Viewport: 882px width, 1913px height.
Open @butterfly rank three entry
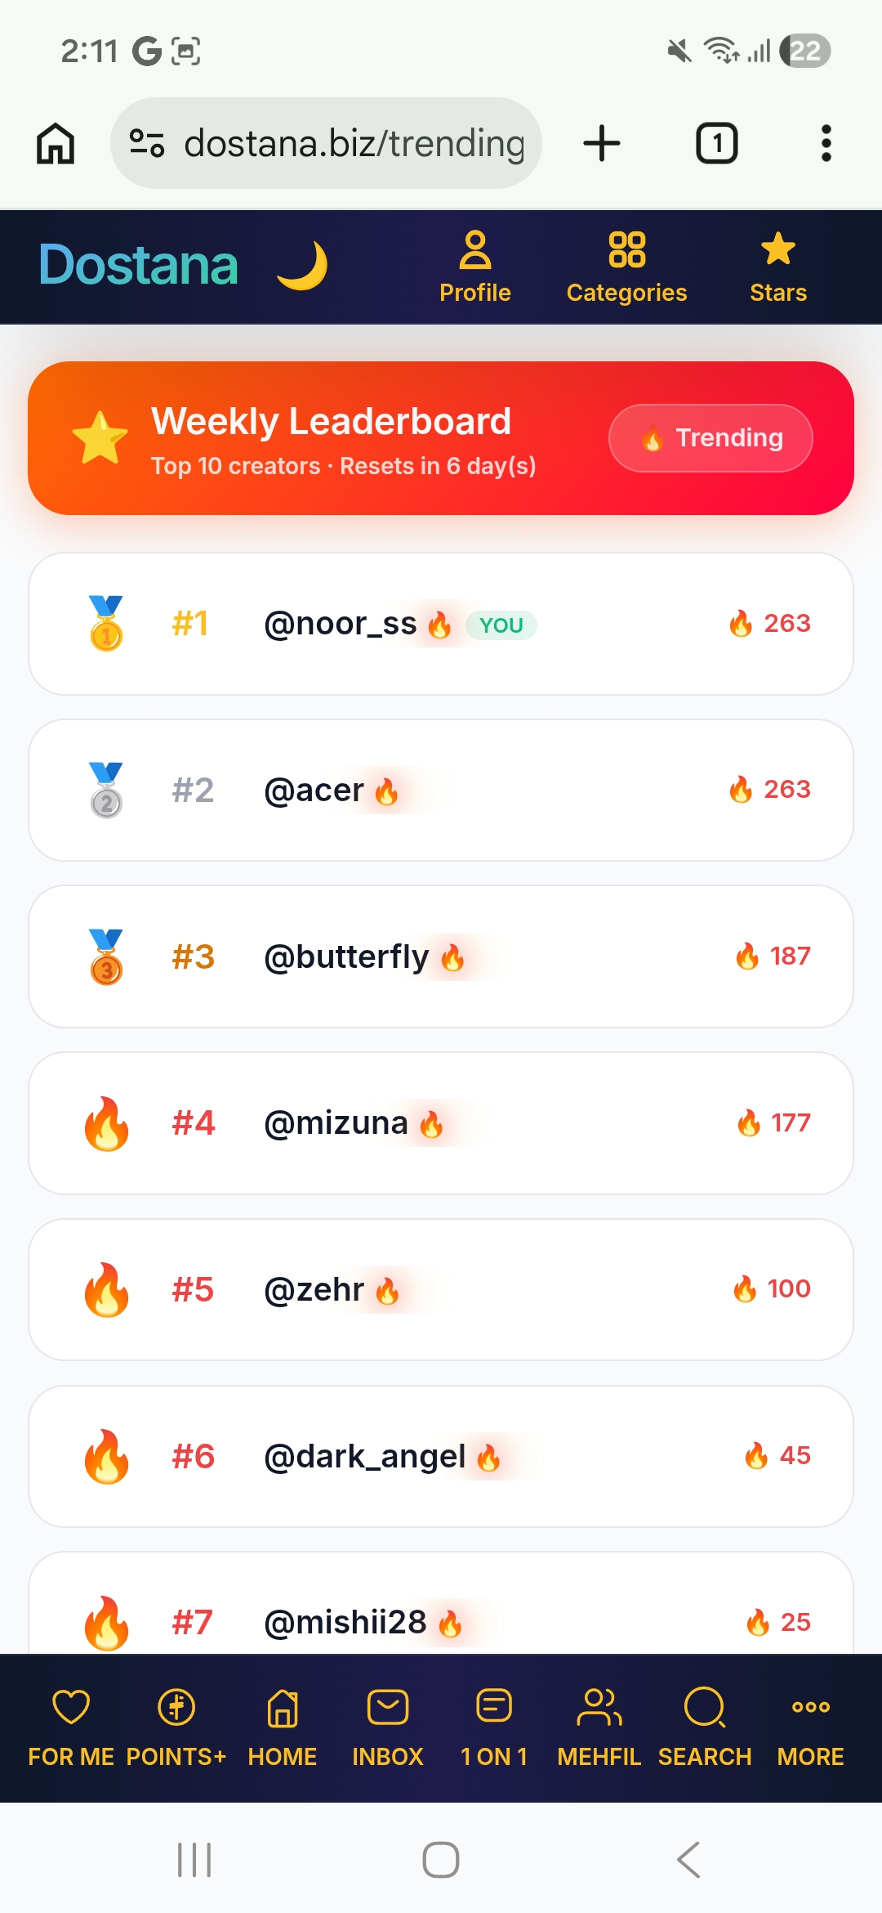tap(441, 956)
